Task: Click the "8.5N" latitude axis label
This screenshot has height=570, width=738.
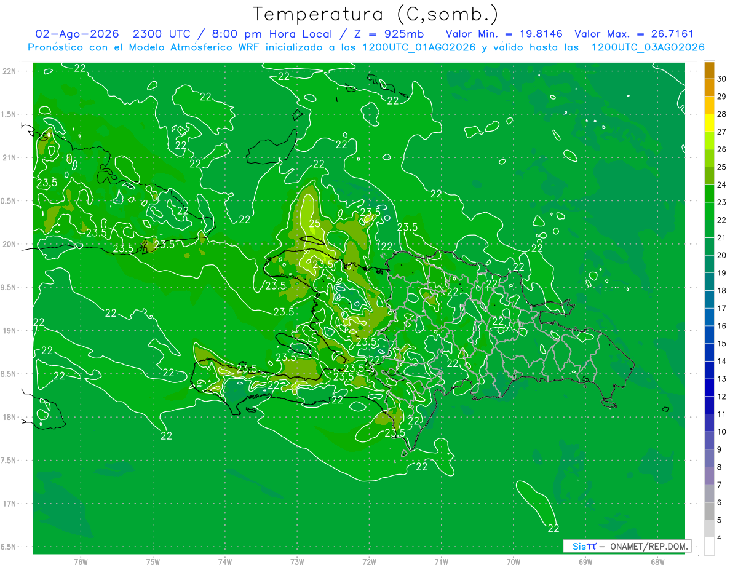Action: [9, 374]
